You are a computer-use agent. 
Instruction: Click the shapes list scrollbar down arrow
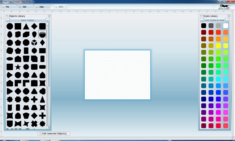(x=48, y=127)
